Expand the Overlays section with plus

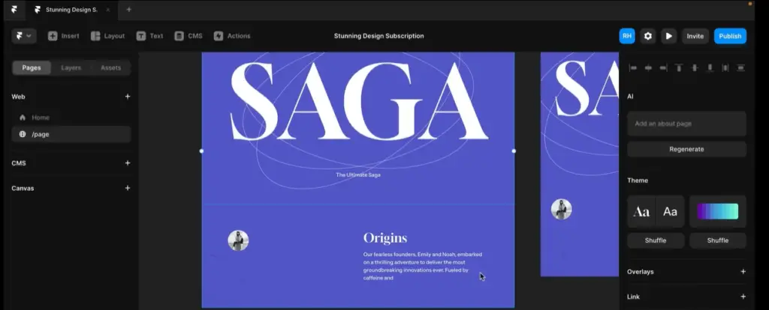pos(743,271)
